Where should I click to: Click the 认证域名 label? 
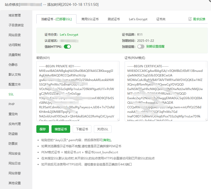pyautogui.click(x=51, y=40)
